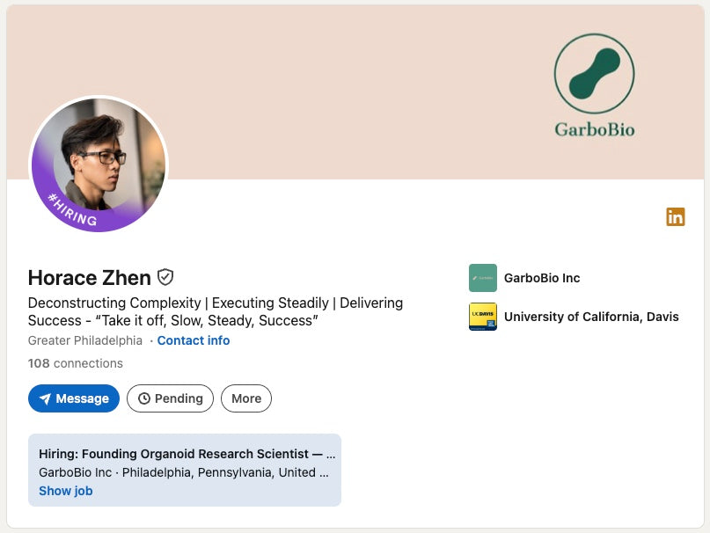Click the paper-plane icon on Message button

click(45, 398)
